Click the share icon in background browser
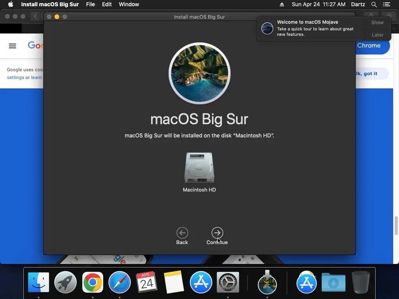 (371, 16)
